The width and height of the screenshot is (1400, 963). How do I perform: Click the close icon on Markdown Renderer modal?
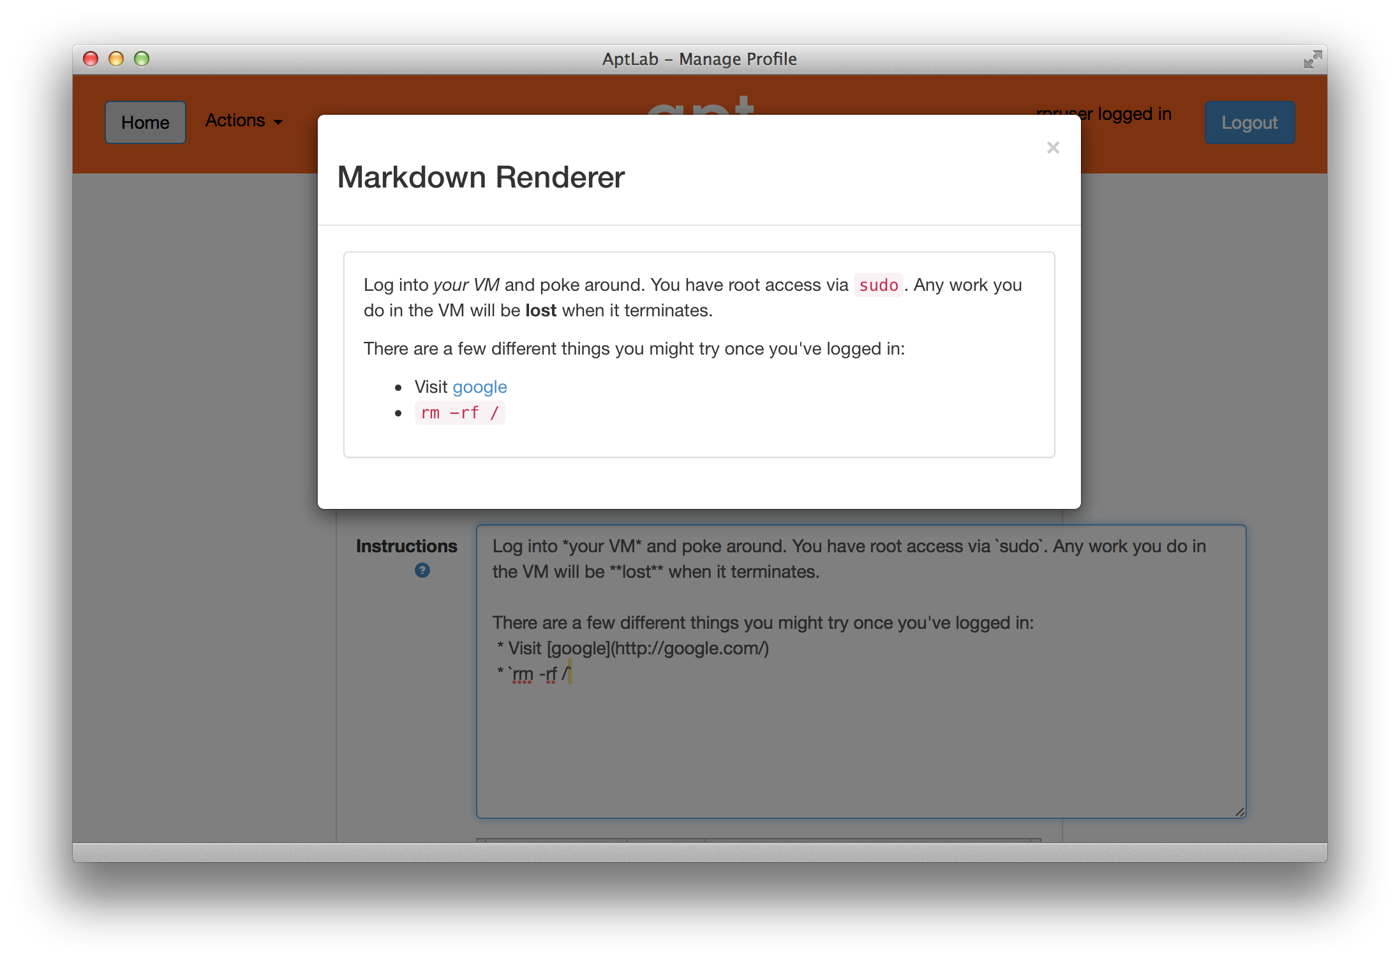[x=1054, y=148]
